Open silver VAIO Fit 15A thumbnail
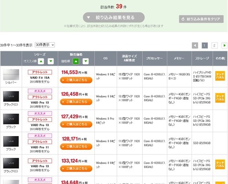This screenshot has width=228, height=184. (x=11, y=74)
